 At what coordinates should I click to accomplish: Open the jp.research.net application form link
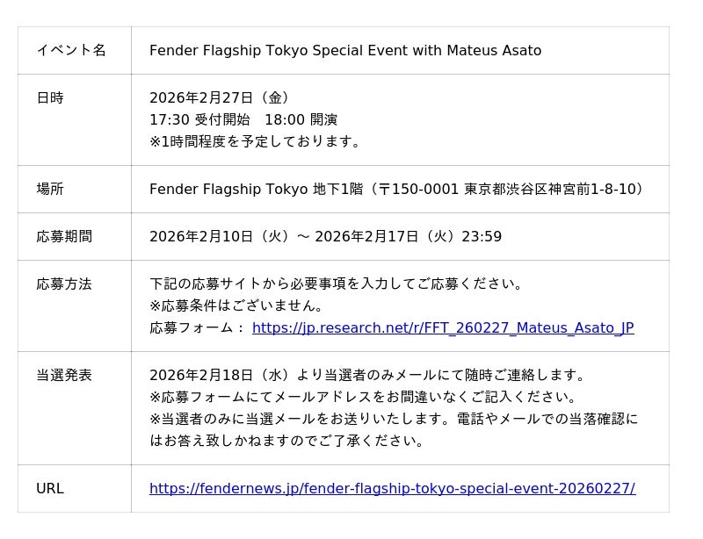point(442,327)
